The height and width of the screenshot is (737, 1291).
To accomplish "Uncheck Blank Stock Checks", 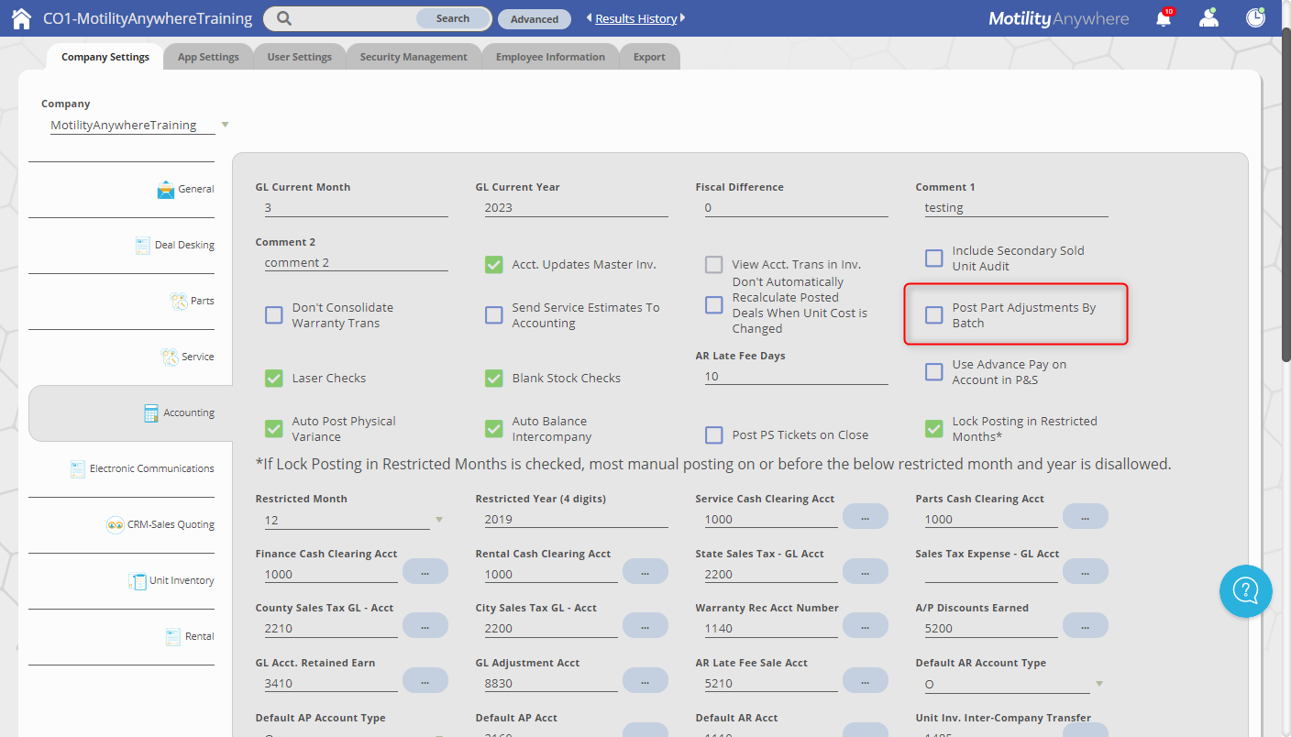I will point(494,379).
